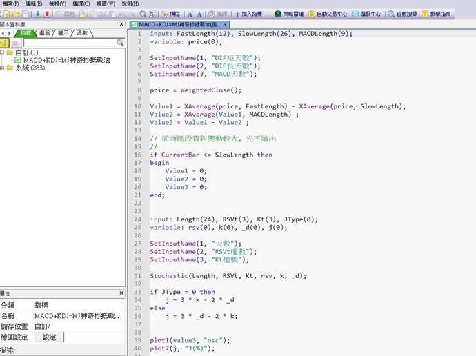Viewport: 476px width, 356px height.
Task: Close the MACD+KDJ editor tab
Action: pos(226,25)
